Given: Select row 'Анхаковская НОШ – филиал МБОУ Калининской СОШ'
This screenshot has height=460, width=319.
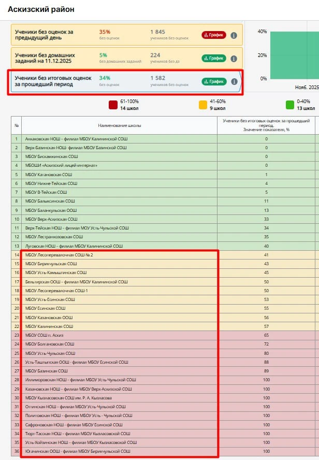Looking at the screenshot, I should pos(163,139).
